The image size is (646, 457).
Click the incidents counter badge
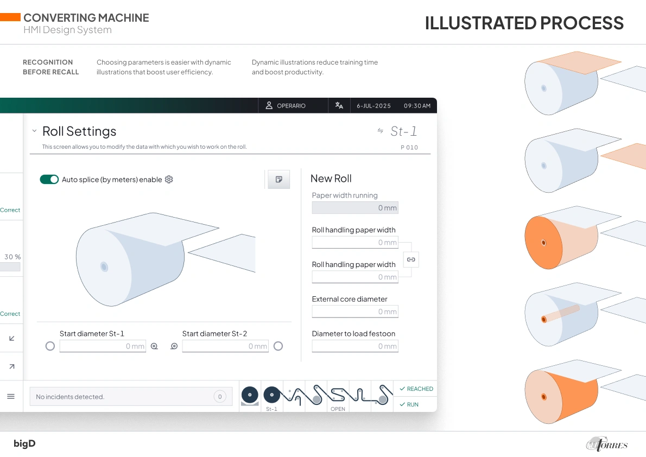tap(220, 397)
